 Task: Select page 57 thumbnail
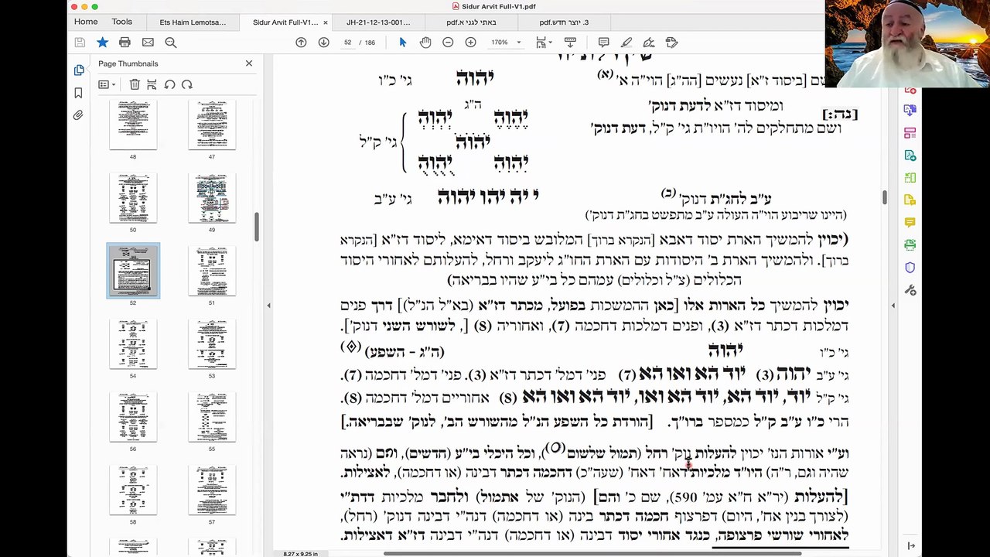click(212, 490)
